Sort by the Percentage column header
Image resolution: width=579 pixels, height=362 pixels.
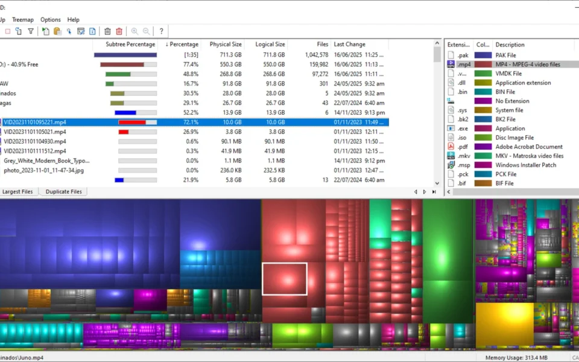pyautogui.click(x=182, y=44)
